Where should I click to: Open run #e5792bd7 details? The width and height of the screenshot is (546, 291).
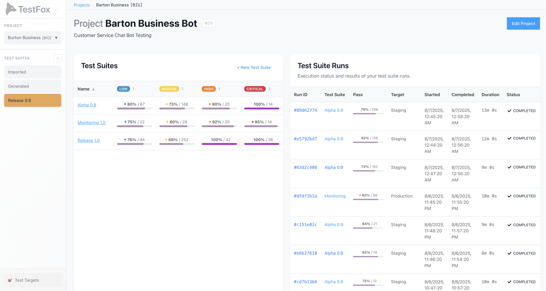tap(305, 139)
